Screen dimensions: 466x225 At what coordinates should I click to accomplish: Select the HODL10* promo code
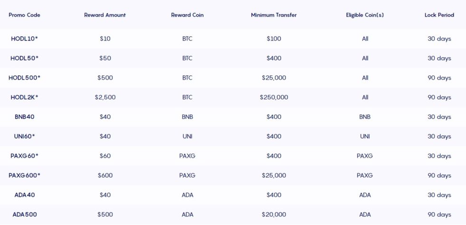(x=24, y=39)
